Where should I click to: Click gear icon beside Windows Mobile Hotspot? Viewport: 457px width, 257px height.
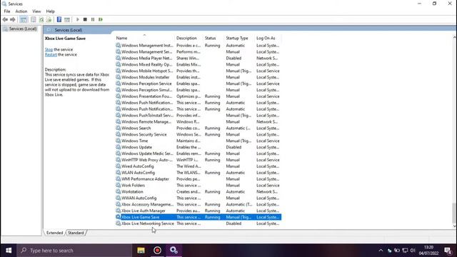118,71
